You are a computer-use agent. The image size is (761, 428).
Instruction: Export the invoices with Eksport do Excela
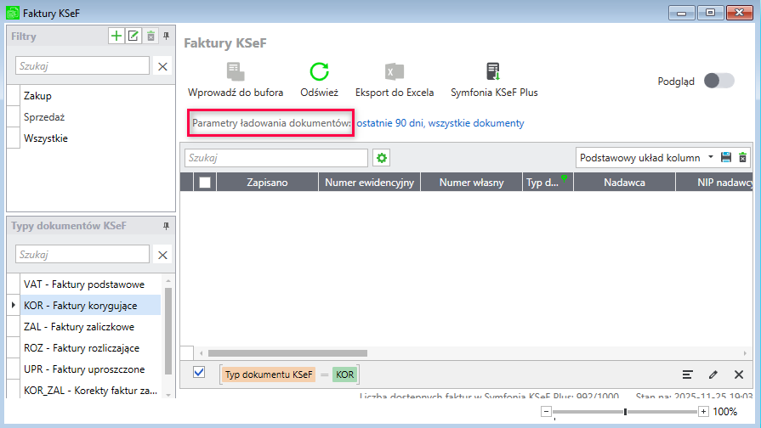[x=394, y=72]
